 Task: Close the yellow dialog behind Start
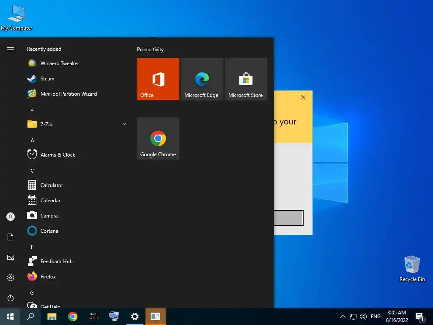(303, 97)
